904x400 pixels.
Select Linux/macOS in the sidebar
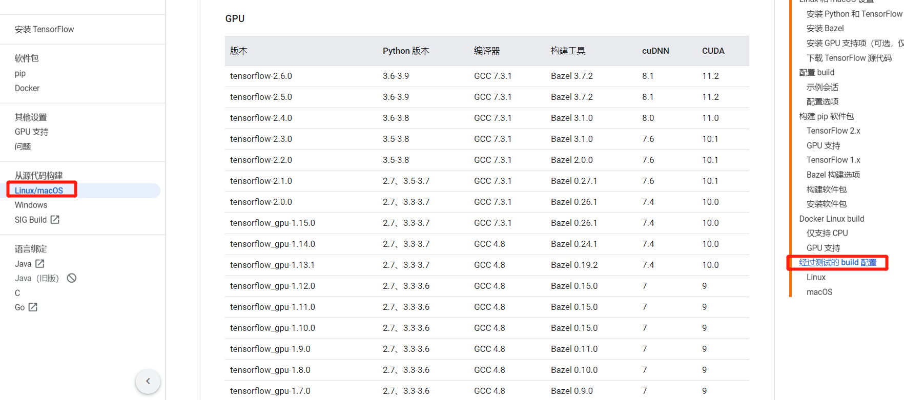[x=39, y=191]
